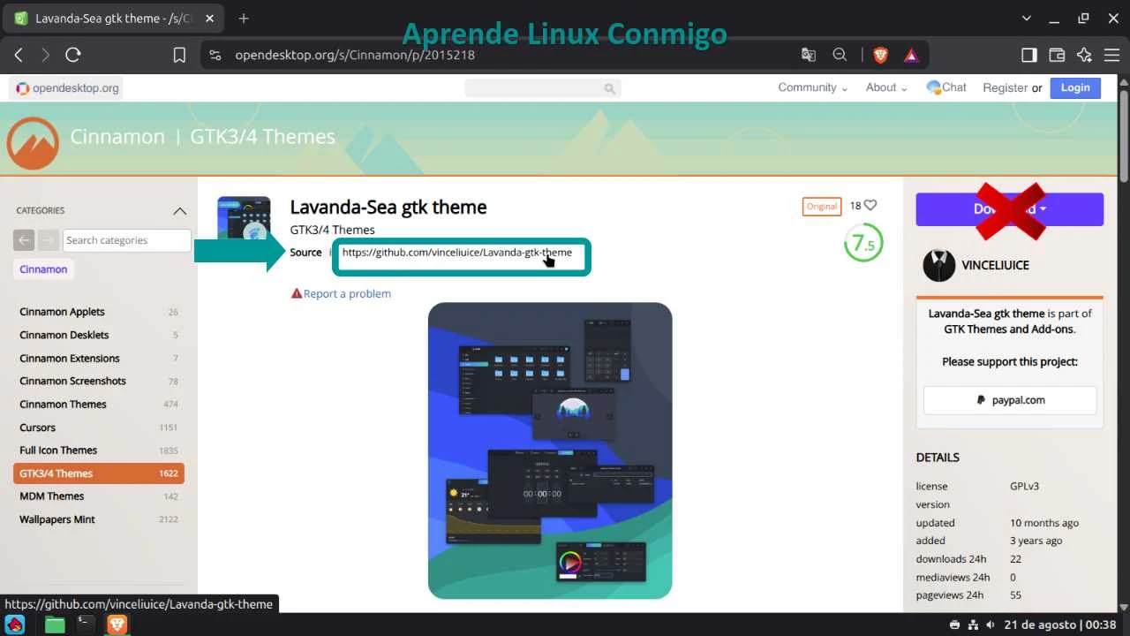This screenshot has width=1130, height=636.
Task: Click the Cinnamon mountain logo
Action: click(33, 142)
